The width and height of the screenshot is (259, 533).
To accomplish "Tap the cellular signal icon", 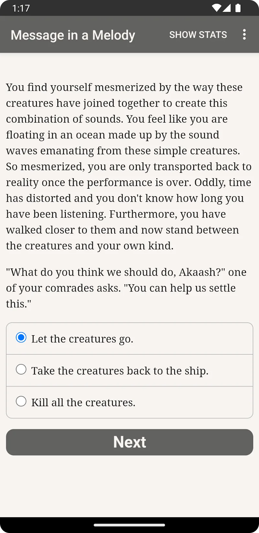I will click(x=227, y=8).
